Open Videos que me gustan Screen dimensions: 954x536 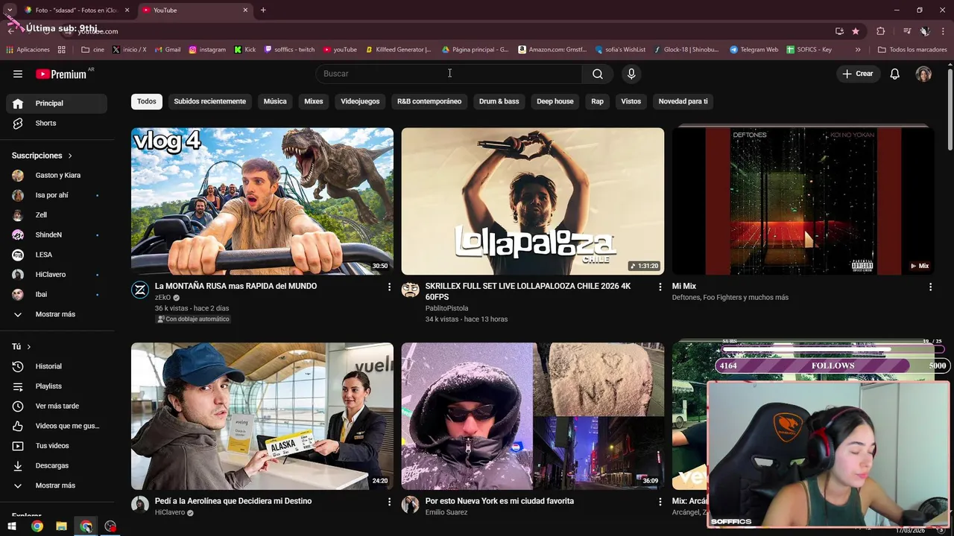click(x=57, y=426)
